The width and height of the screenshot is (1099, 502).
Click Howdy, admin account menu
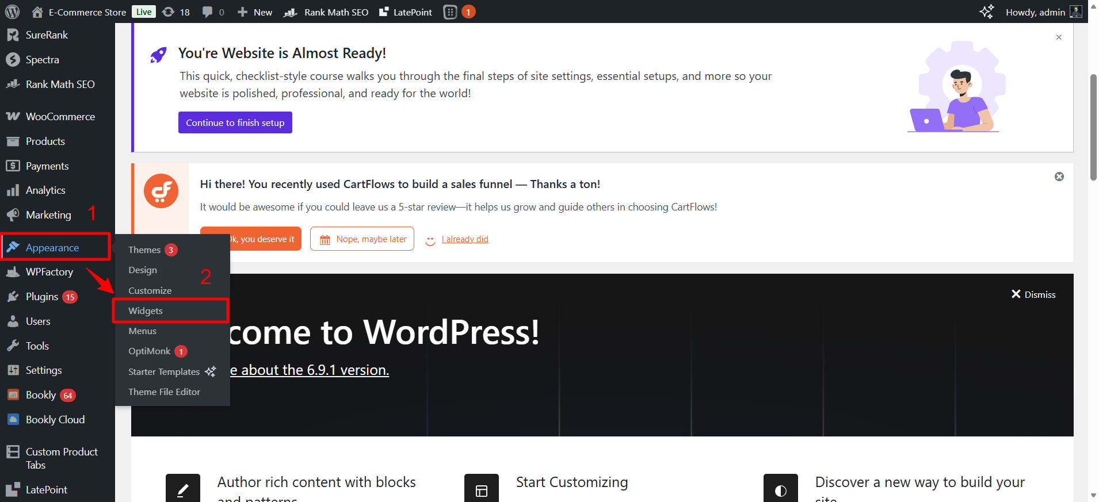(x=1044, y=12)
